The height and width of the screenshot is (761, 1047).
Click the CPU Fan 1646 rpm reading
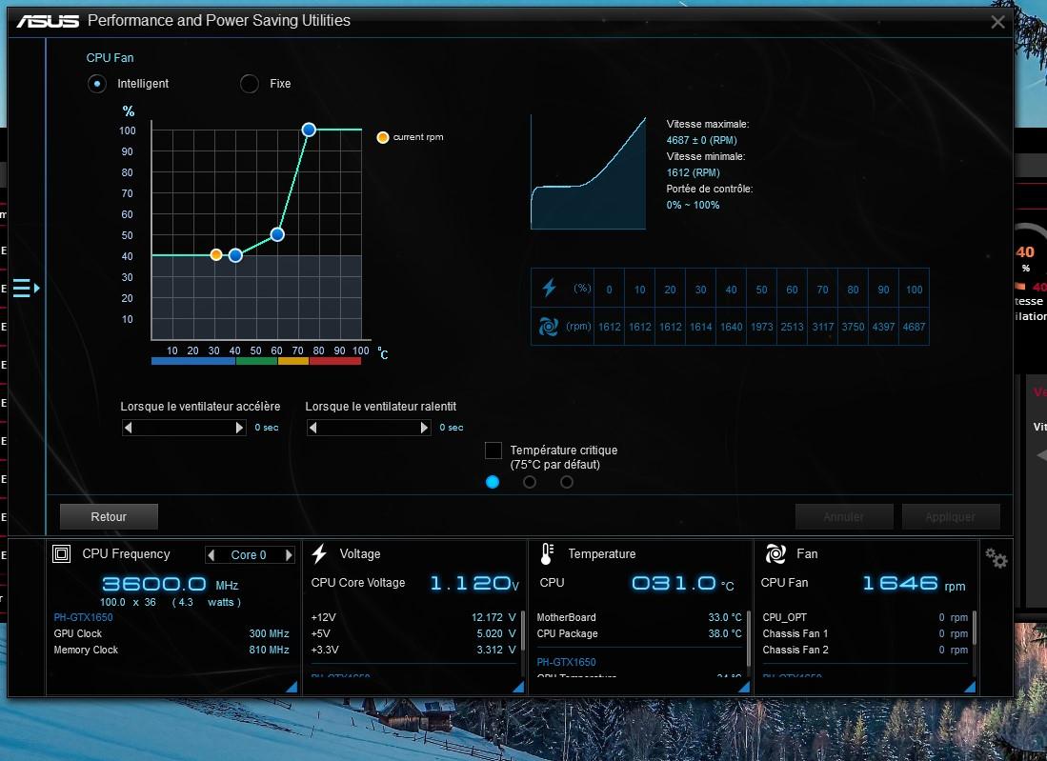[915, 584]
